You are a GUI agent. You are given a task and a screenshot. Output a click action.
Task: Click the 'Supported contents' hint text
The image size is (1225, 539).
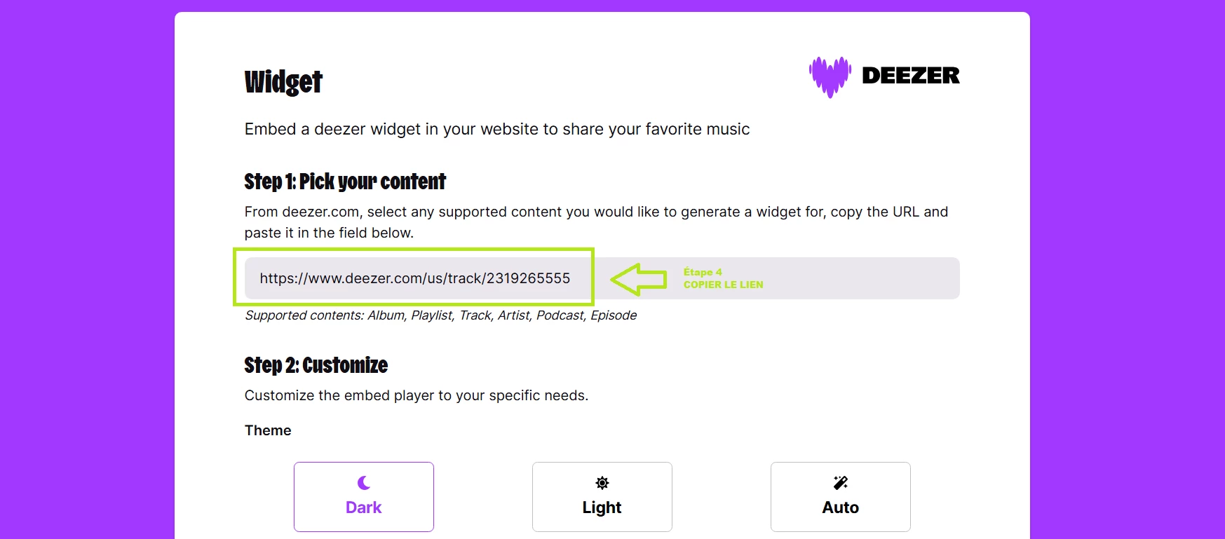point(440,315)
